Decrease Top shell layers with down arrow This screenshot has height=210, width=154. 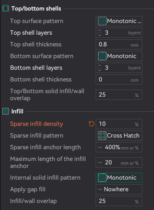pyautogui.click(x=100, y=35)
